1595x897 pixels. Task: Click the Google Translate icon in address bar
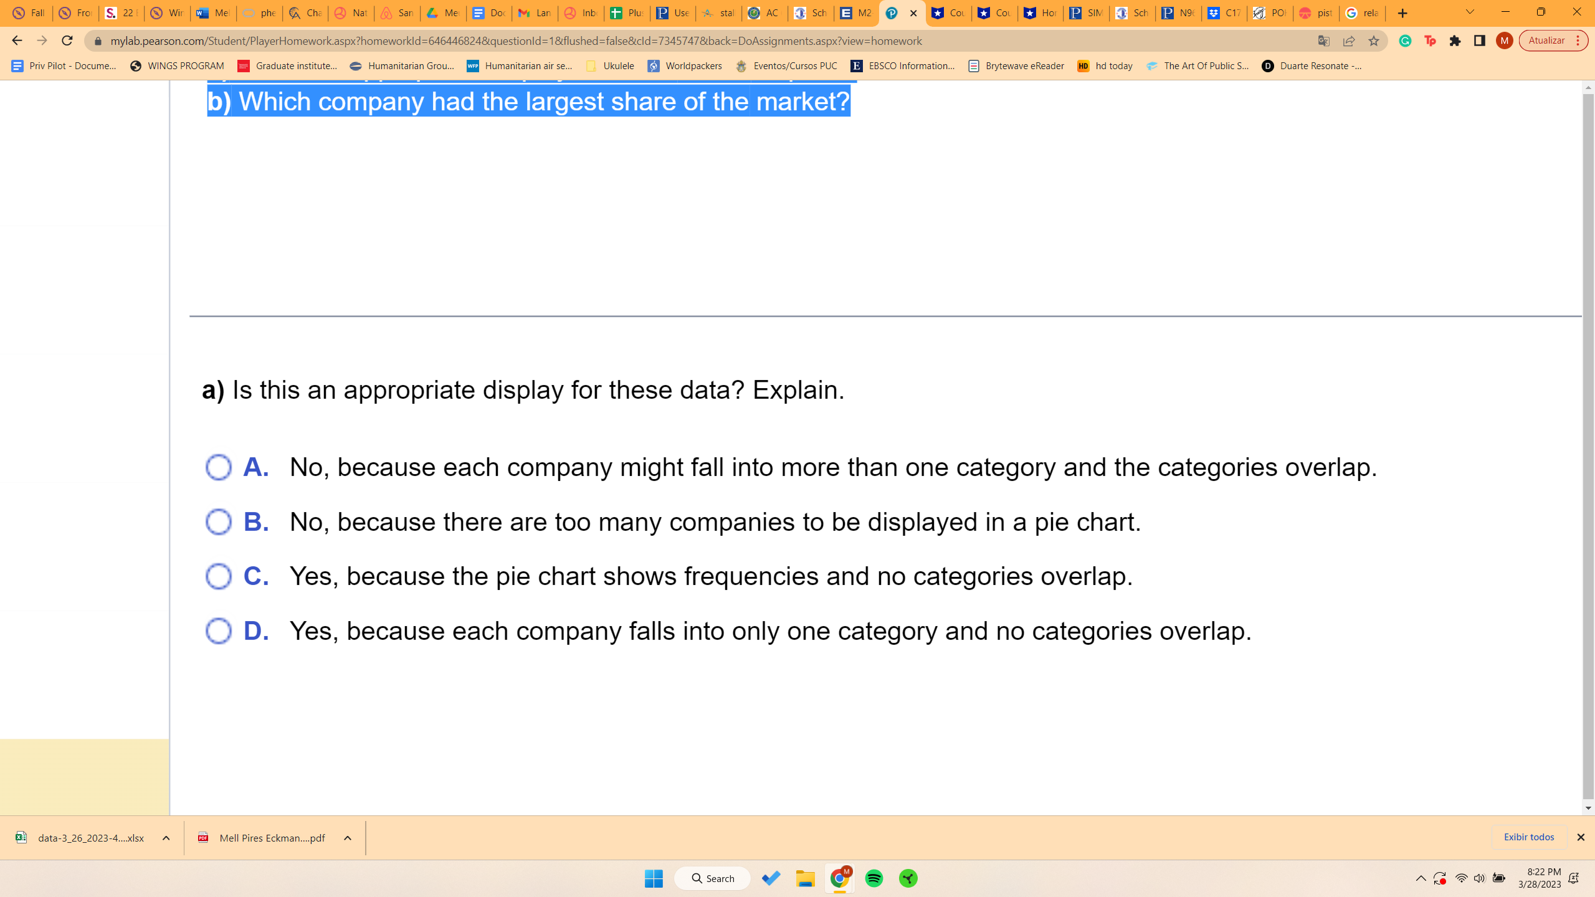[1322, 40]
